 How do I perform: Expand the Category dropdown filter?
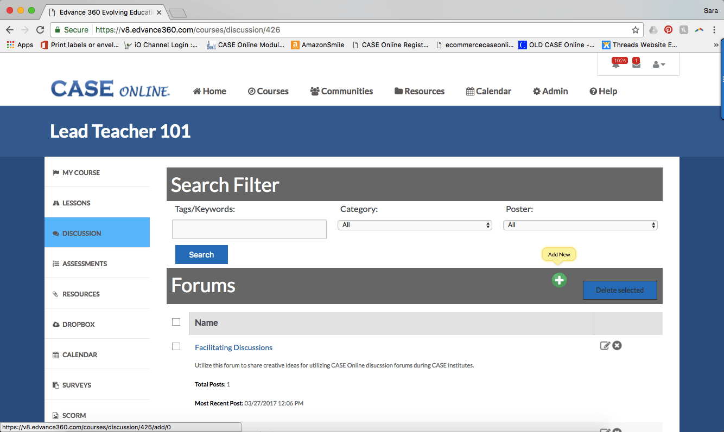coord(415,225)
